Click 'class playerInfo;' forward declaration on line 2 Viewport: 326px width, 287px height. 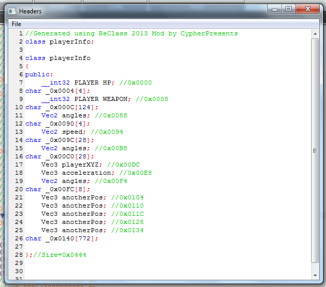tap(59, 42)
